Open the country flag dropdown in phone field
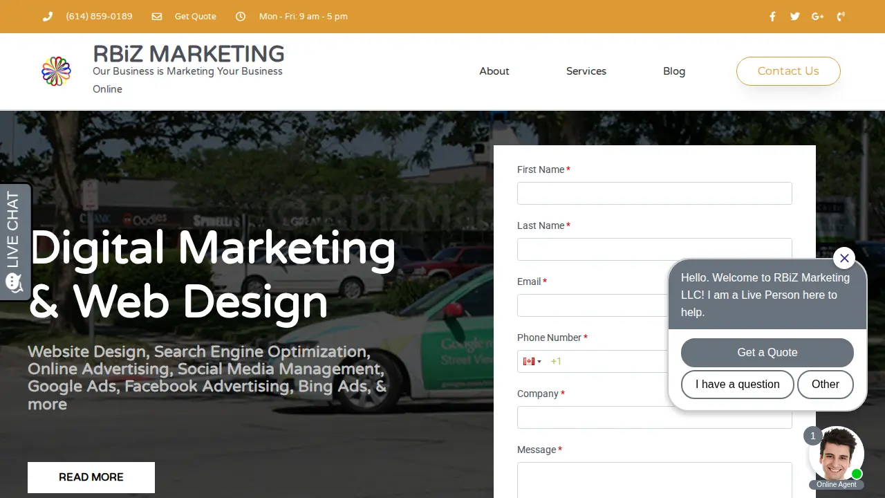 click(532, 362)
